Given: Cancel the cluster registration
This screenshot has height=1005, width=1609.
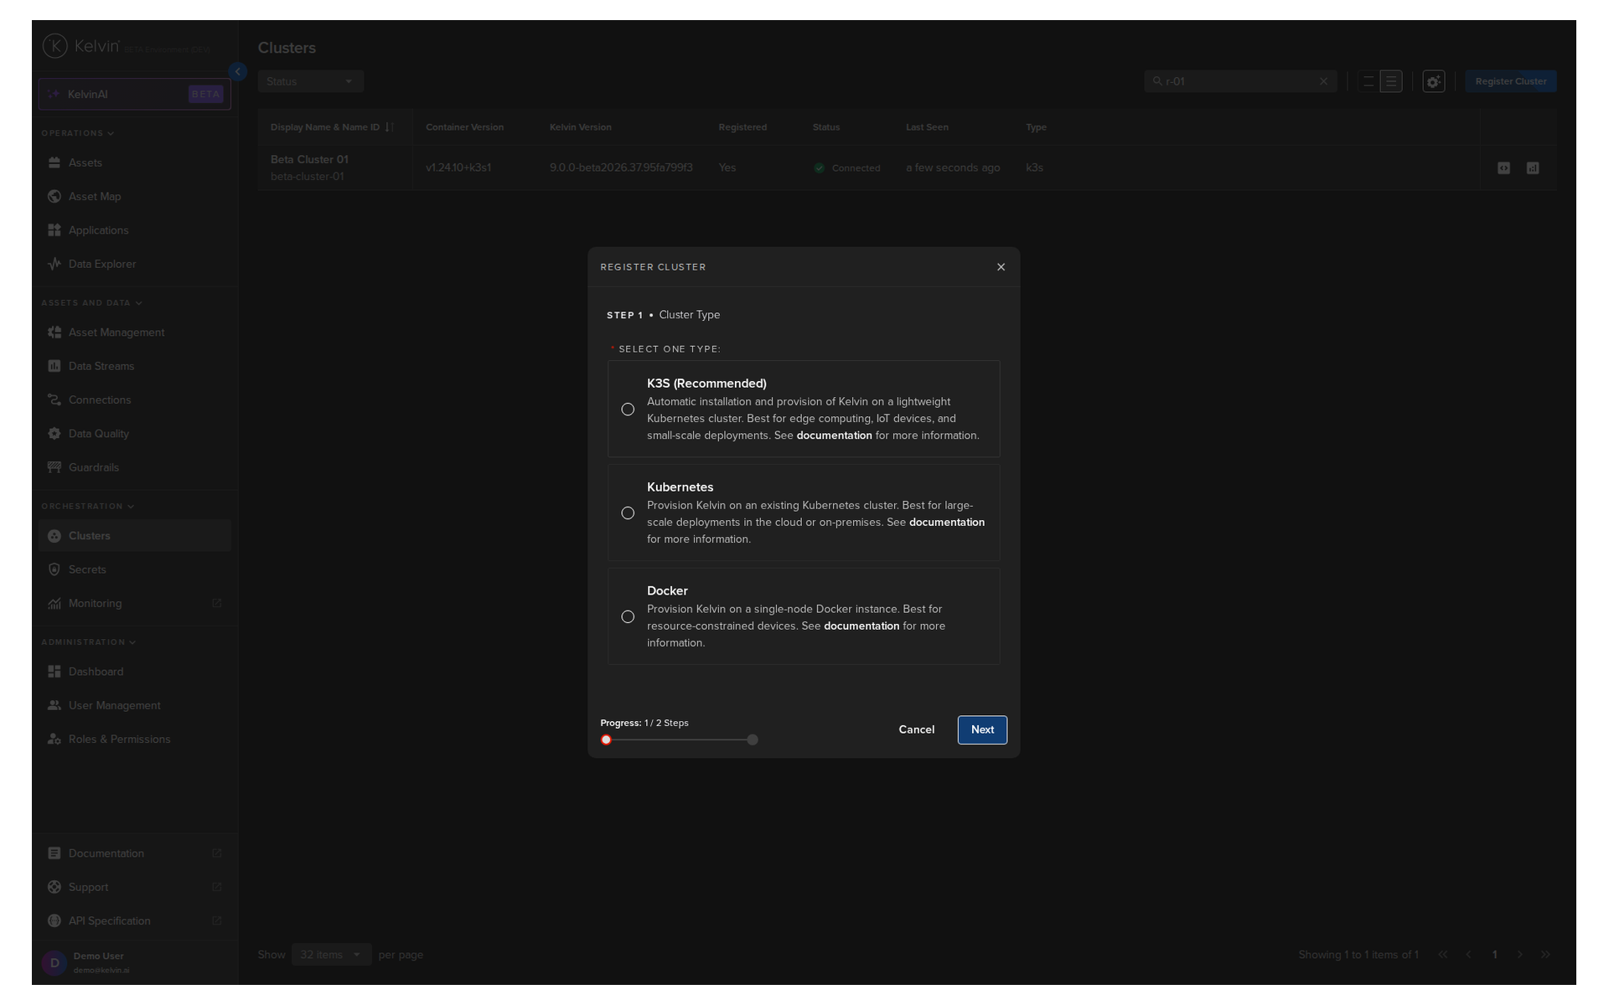Looking at the screenshot, I should (x=916, y=729).
